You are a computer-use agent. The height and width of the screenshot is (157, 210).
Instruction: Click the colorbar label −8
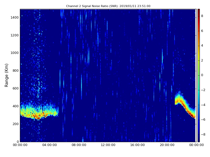[x=203, y=134]
